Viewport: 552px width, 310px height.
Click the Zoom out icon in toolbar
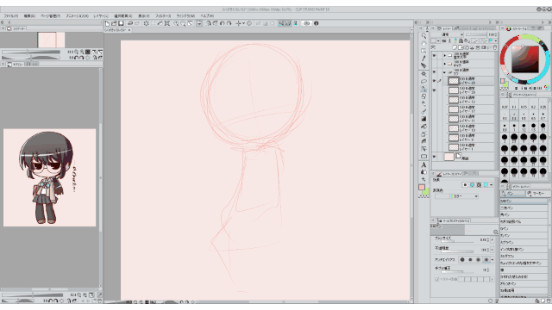pyautogui.click(x=183, y=23)
